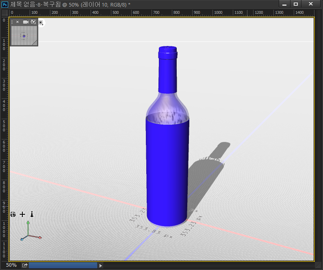Image resolution: width=323 pixels, height=270 pixels.
Task: Click the blue 3D bottle body
Action: pos(167,171)
